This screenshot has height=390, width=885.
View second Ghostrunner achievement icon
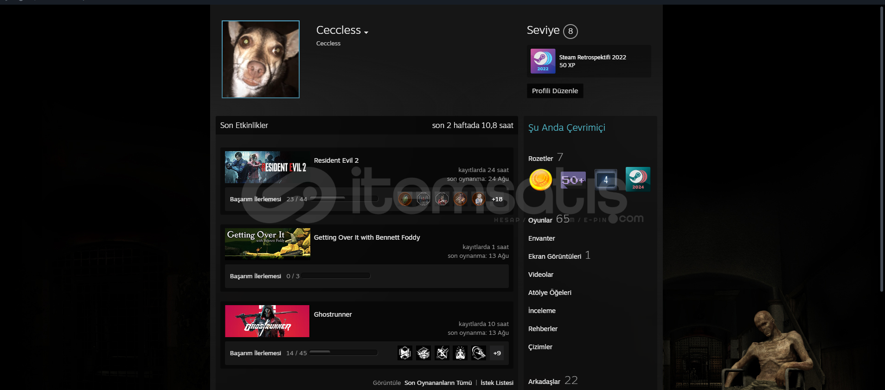pos(423,353)
